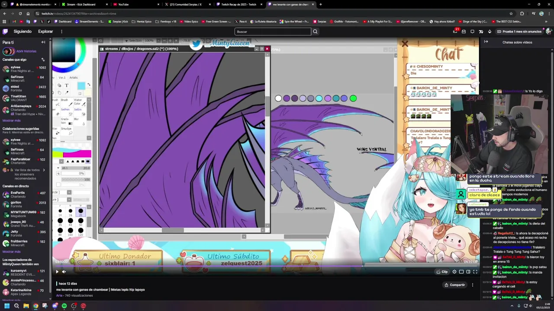Expand the Canales en directo Mostrar más
554x311 pixels.
[11, 251]
